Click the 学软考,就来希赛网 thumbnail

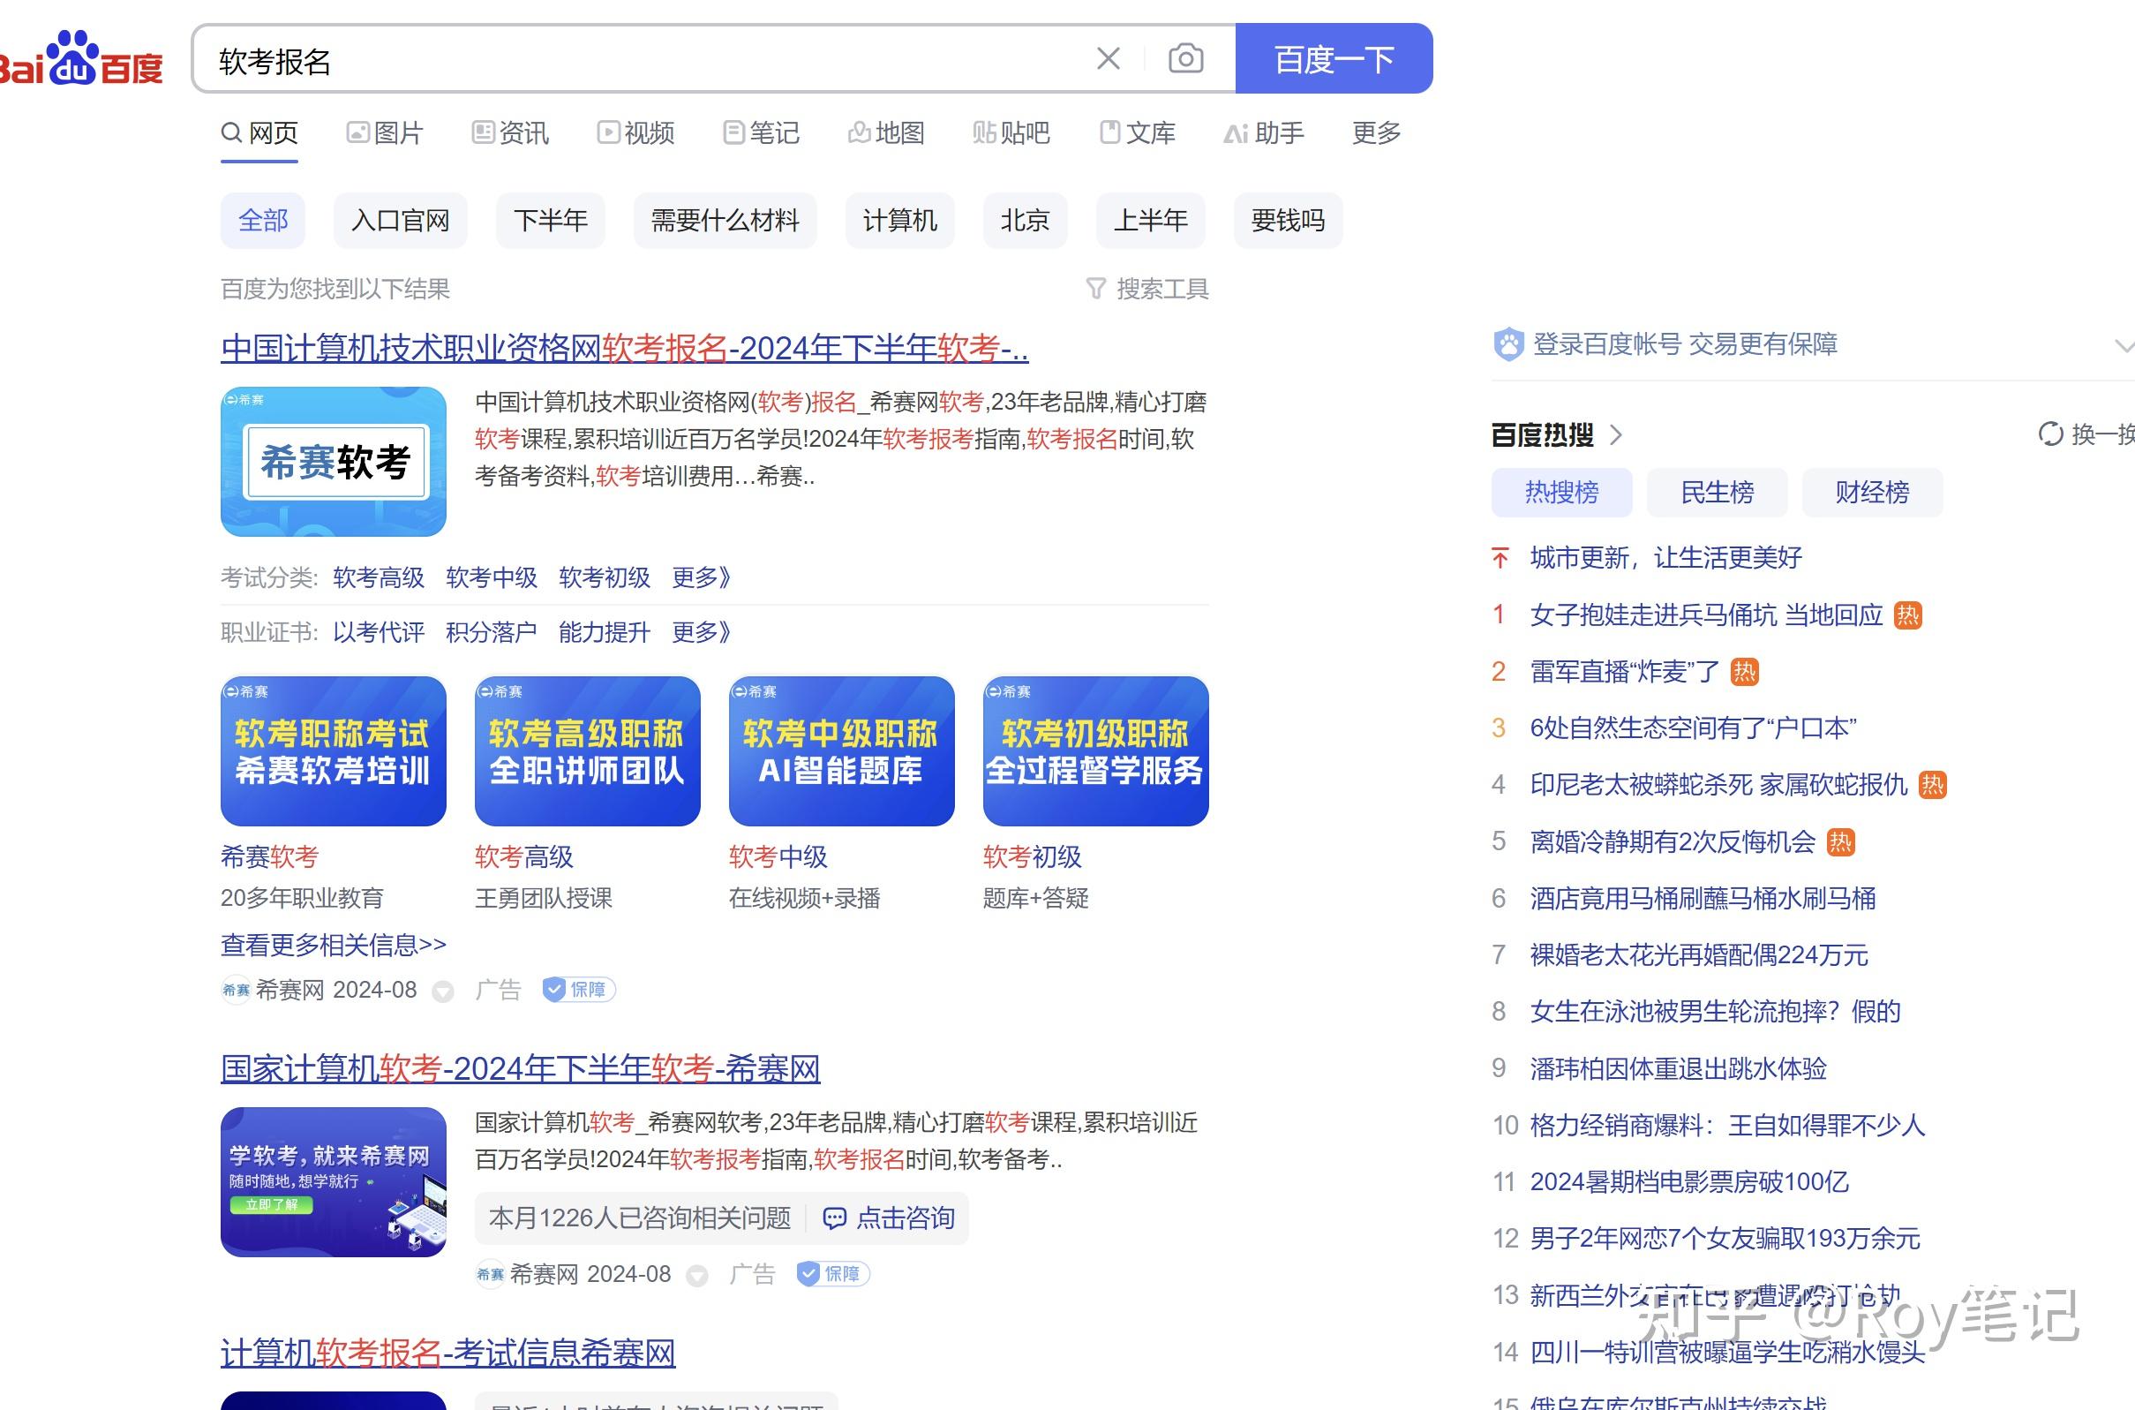coord(334,1181)
